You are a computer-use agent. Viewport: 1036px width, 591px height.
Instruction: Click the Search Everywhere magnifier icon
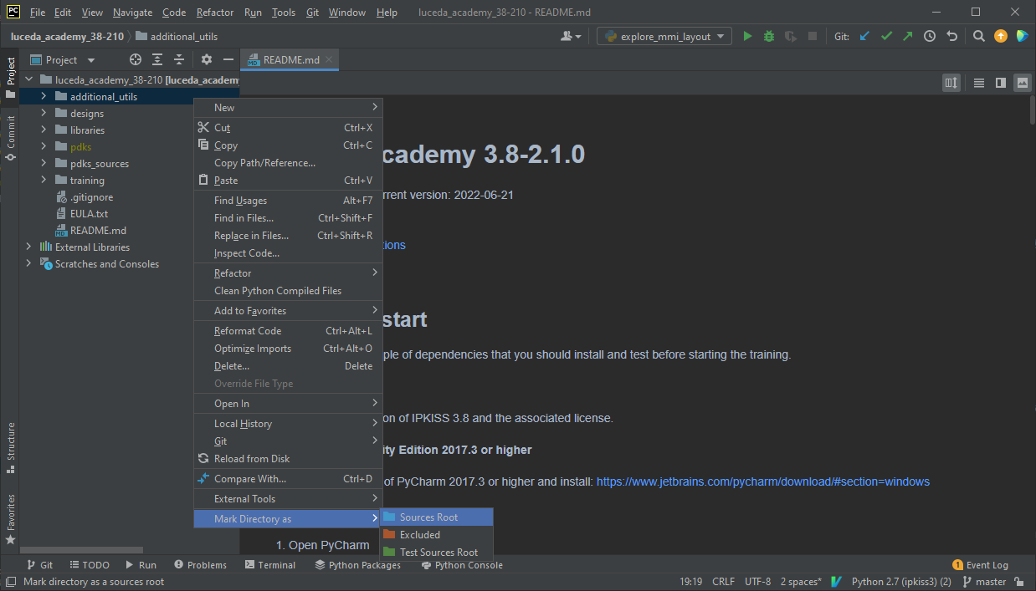pos(978,36)
